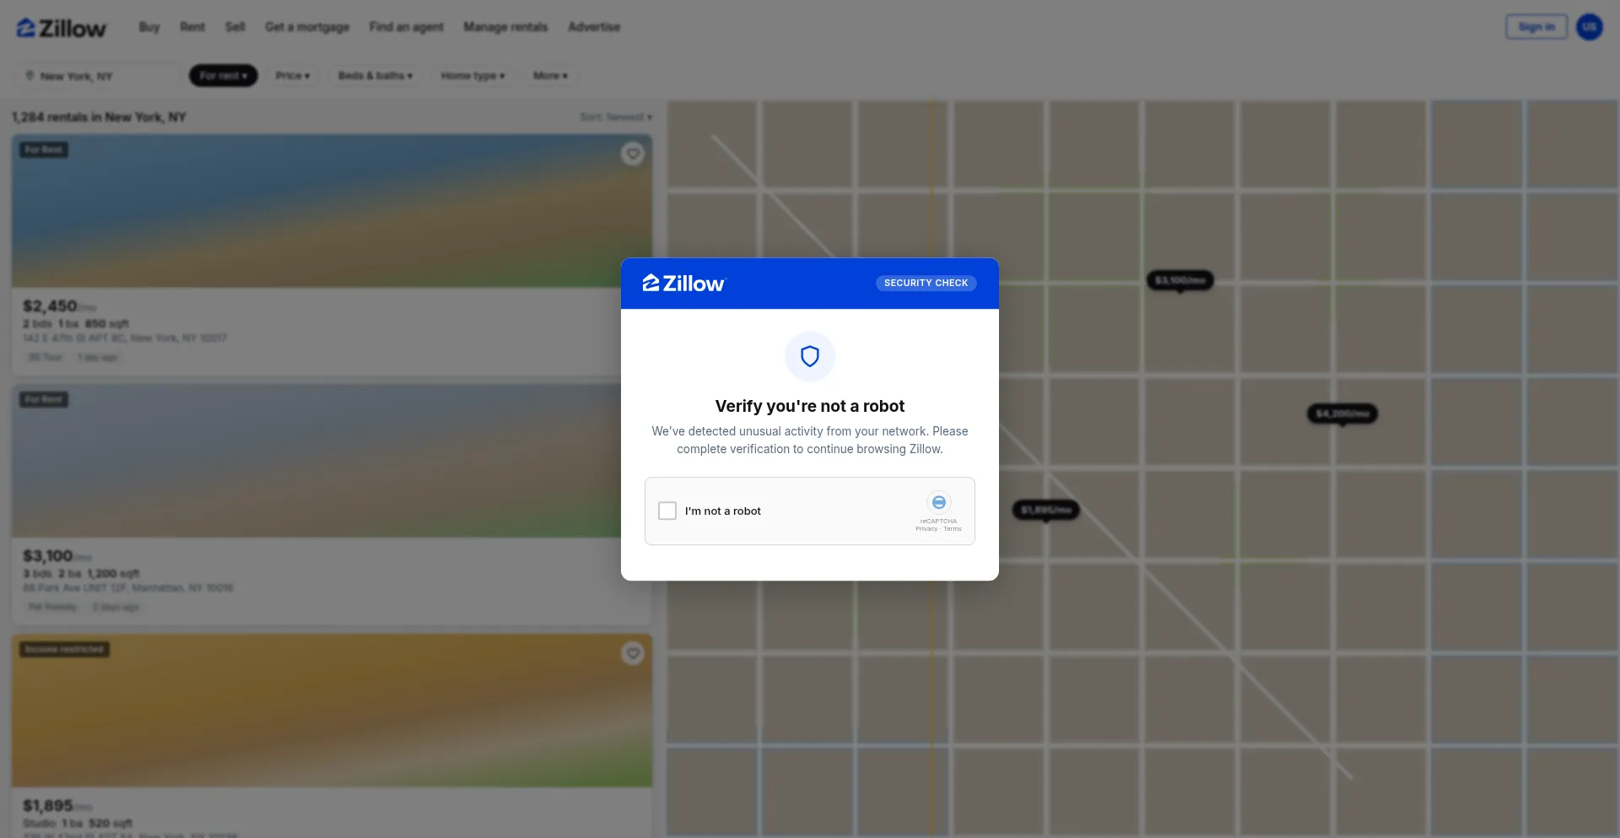Check the "I'm not a robot" checkbox
The height and width of the screenshot is (838, 1620).
667,511
